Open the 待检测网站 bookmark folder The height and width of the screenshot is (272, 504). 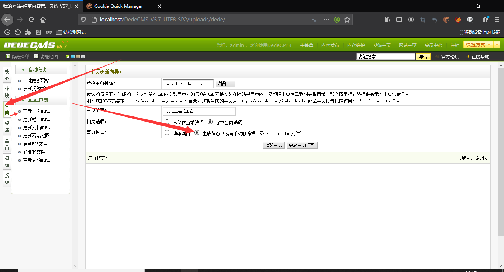click(x=71, y=32)
